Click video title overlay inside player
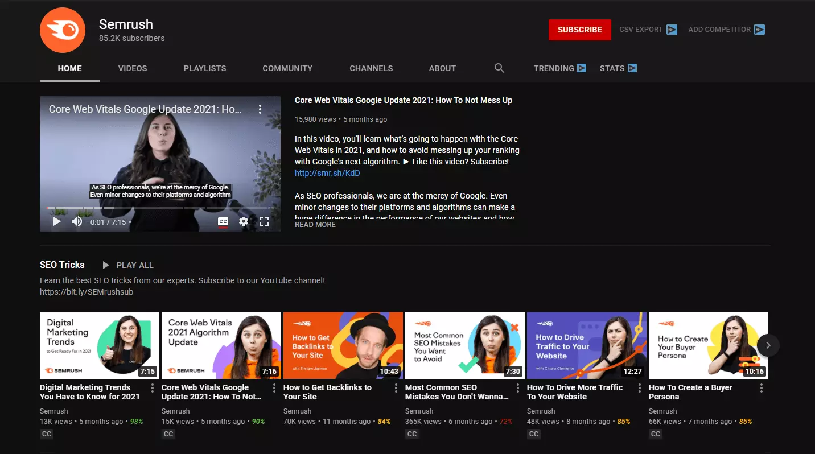Viewport: 815px width, 454px height. [145, 109]
